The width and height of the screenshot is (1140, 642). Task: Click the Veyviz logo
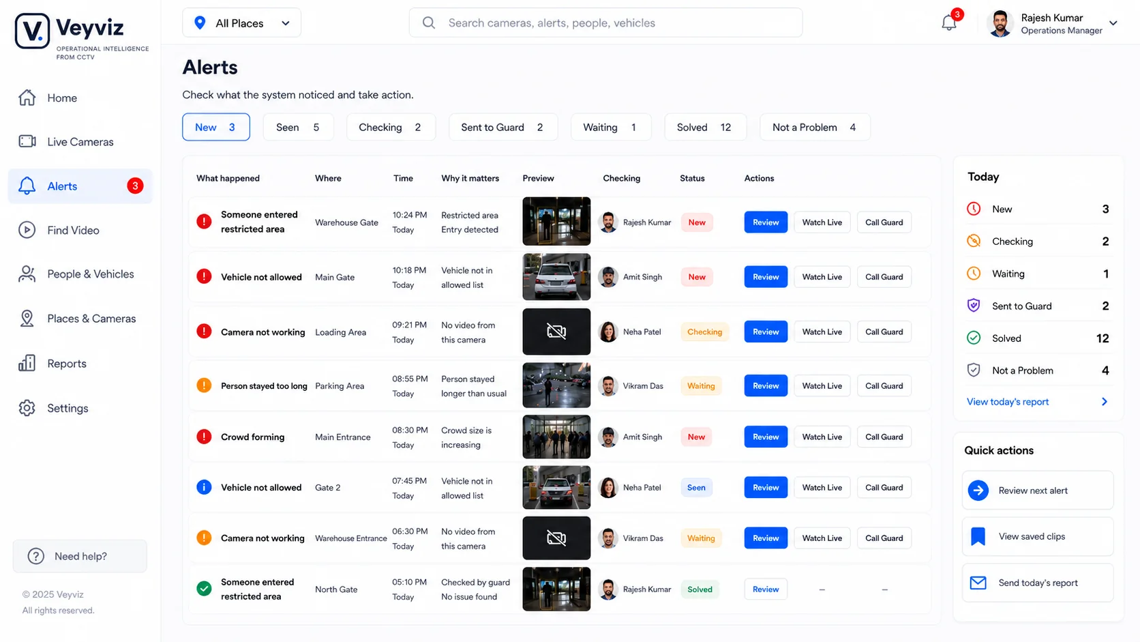click(x=80, y=35)
